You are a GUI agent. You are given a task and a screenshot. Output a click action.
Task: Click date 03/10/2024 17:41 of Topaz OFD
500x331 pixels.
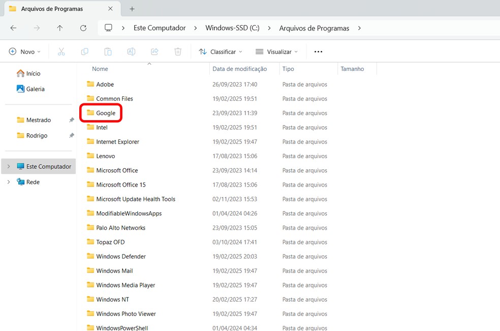point(235,242)
